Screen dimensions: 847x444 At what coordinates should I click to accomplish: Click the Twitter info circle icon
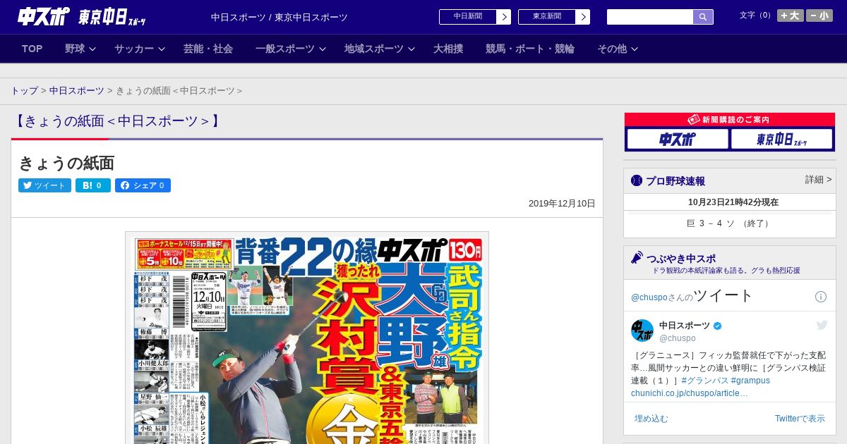click(x=821, y=297)
